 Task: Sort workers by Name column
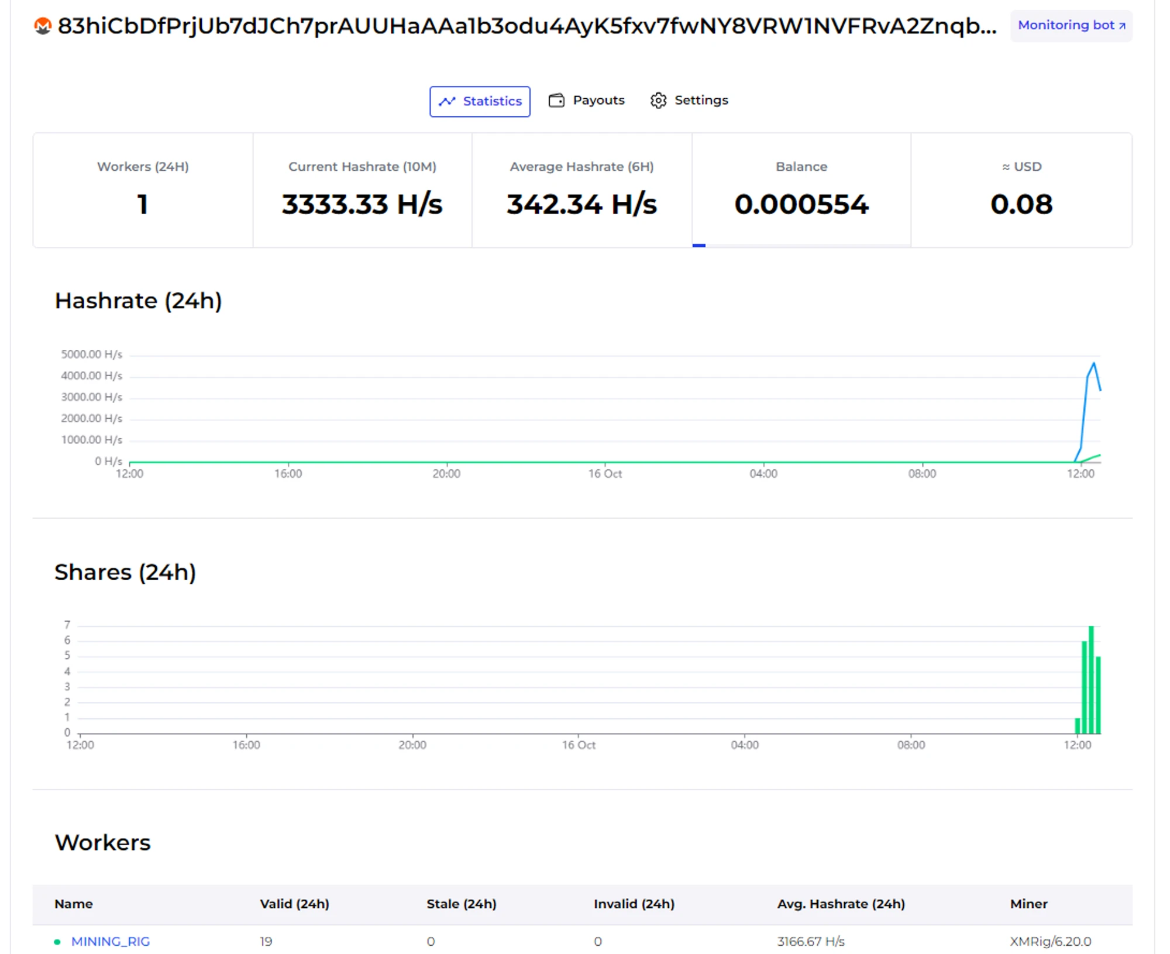(74, 904)
